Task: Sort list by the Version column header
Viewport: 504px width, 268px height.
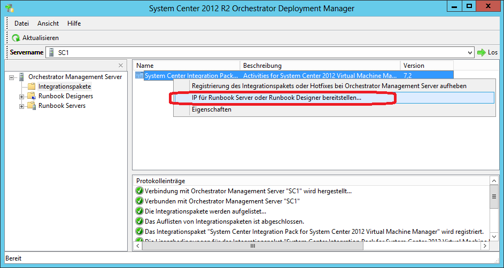Action: tap(427, 66)
